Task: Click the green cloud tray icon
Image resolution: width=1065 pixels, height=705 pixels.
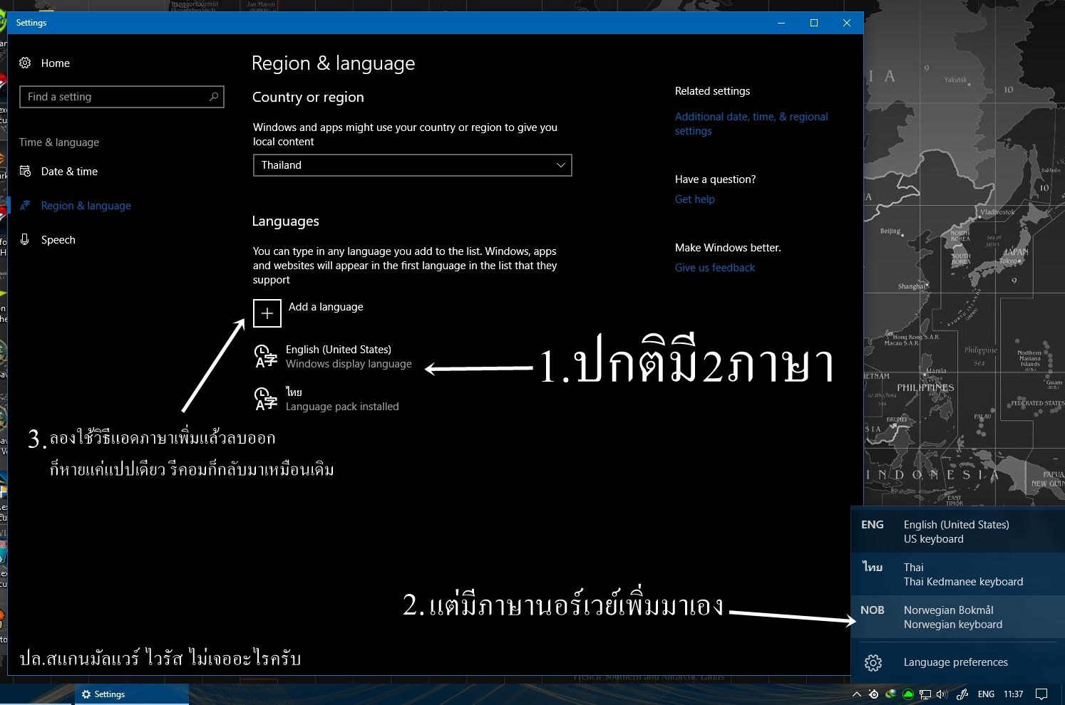Action: point(908,694)
